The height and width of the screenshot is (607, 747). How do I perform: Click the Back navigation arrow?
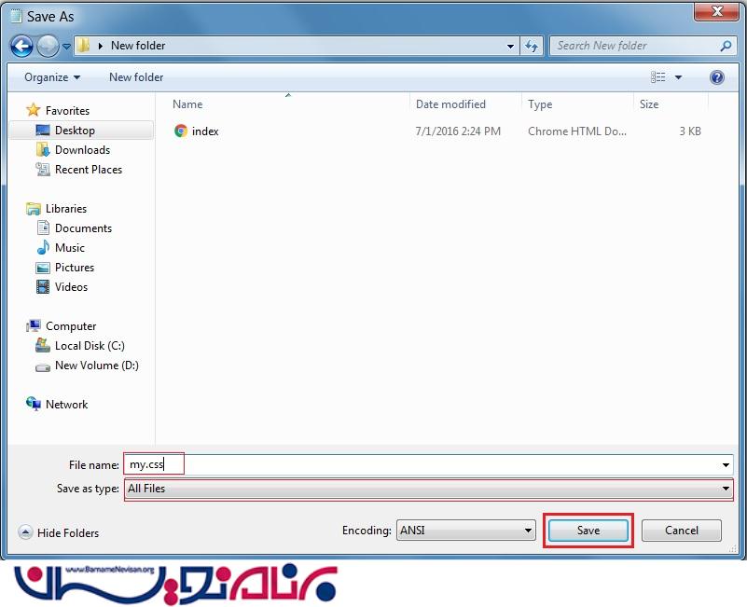[x=21, y=46]
